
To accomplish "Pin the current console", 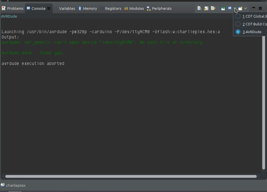I will click(223, 8).
